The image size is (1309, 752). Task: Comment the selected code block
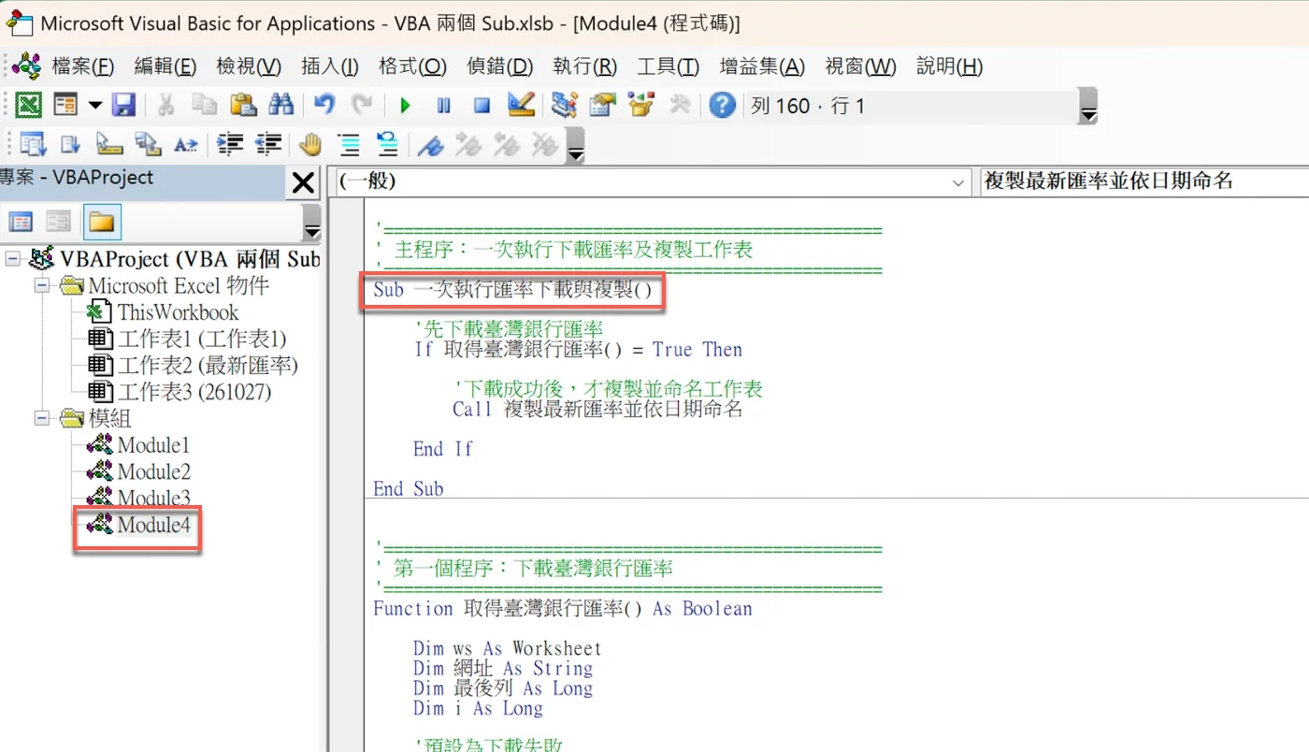point(350,144)
